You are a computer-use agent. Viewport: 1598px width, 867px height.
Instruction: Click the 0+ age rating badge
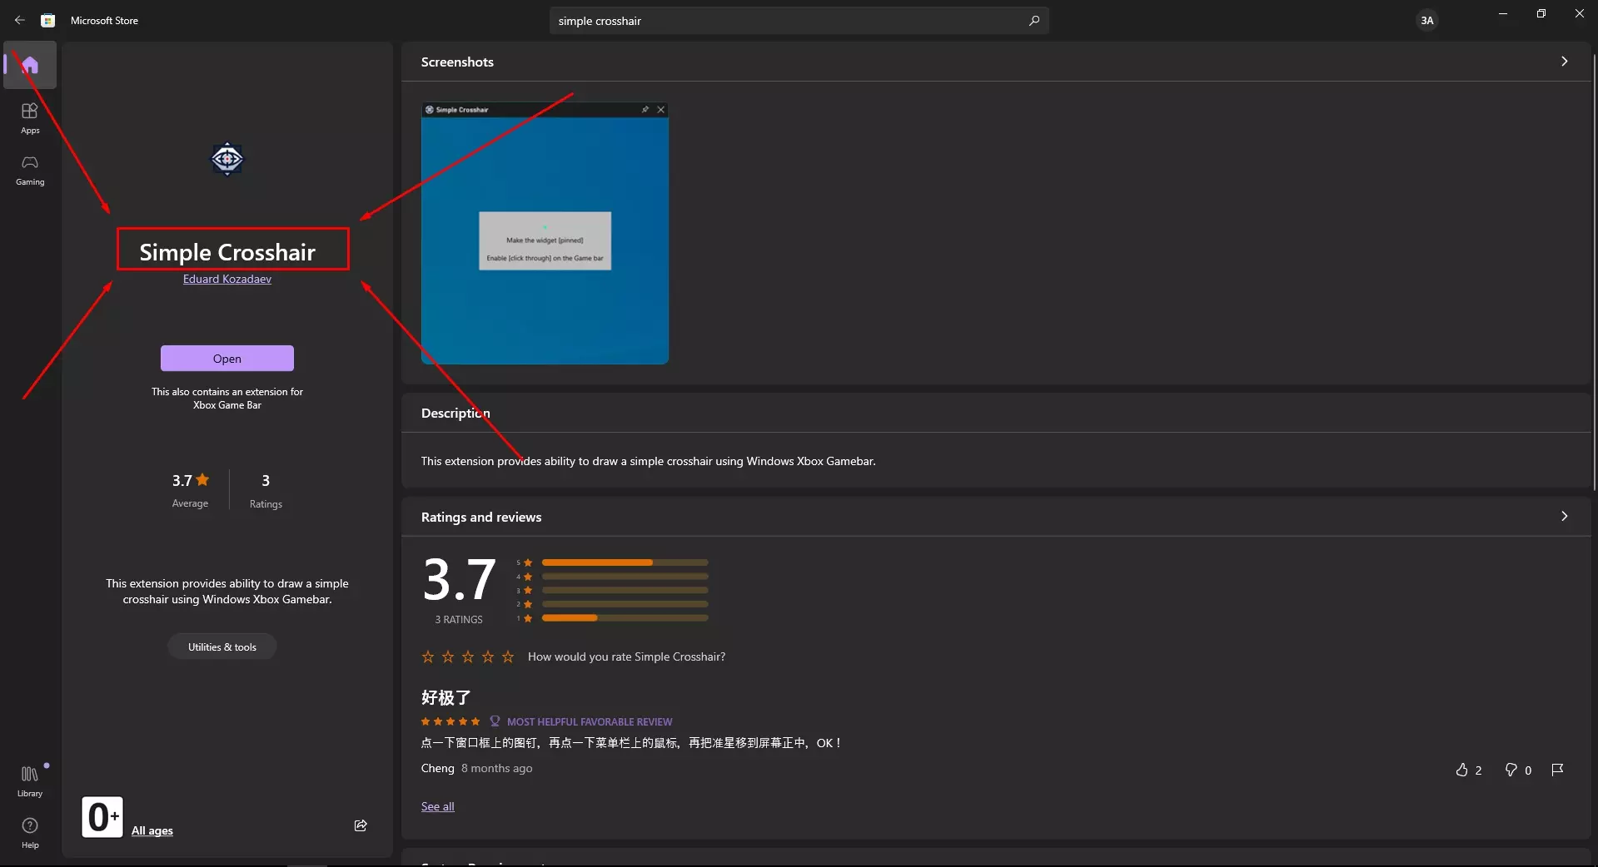click(x=102, y=817)
